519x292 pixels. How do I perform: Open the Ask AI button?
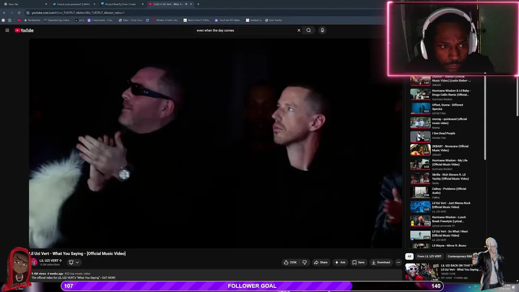(340, 262)
